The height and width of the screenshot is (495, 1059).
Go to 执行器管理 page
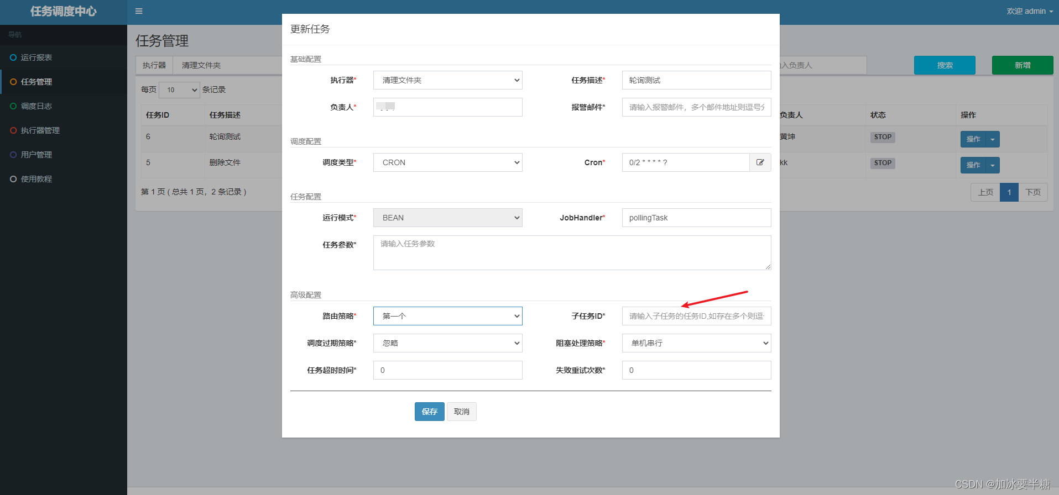(x=64, y=130)
